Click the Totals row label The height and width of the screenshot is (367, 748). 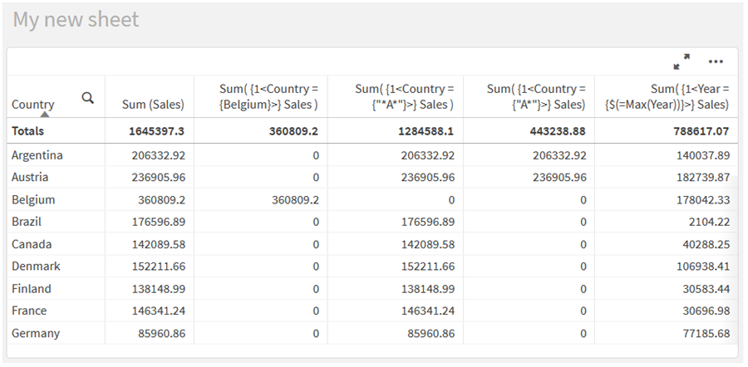click(x=28, y=131)
